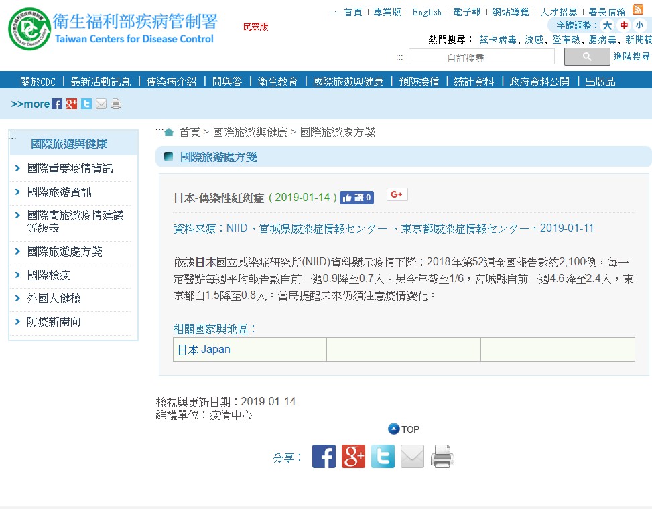Click the TOP arrow icon
The width and height of the screenshot is (652, 509).
click(x=393, y=429)
